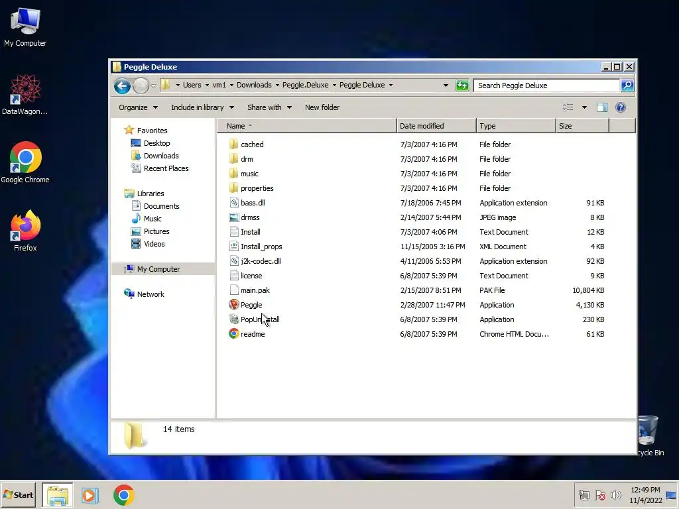This screenshot has width=679, height=509.
Task: Open Downloads under Favorites
Action: click(161, 155)
